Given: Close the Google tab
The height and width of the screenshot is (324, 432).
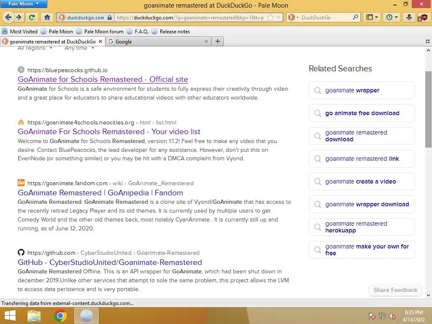Looking at the screenshot, I should pyautogui.click(x=206, y=41).
